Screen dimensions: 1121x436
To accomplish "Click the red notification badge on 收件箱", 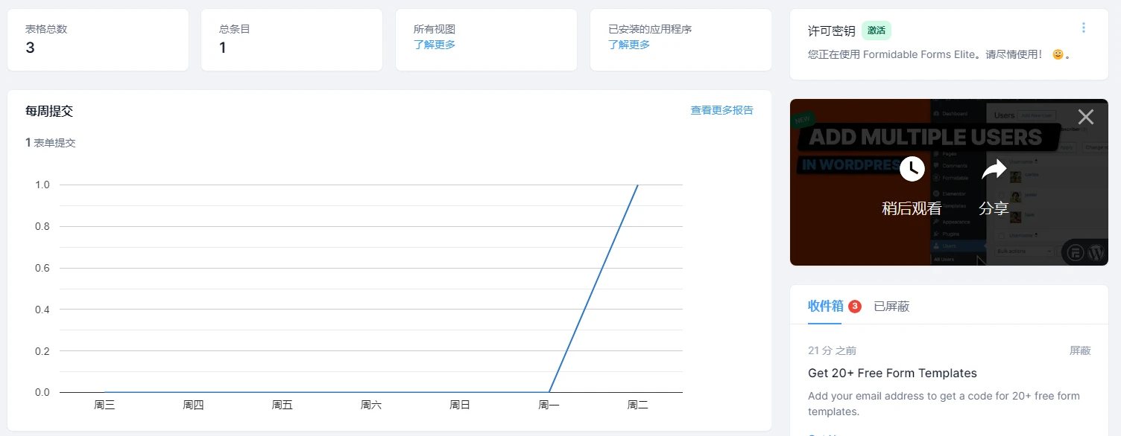I will [x=854, y=306].
